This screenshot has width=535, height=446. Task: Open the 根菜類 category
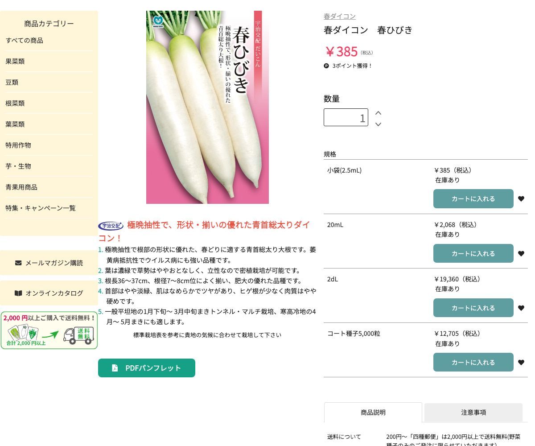coord(15,103)
